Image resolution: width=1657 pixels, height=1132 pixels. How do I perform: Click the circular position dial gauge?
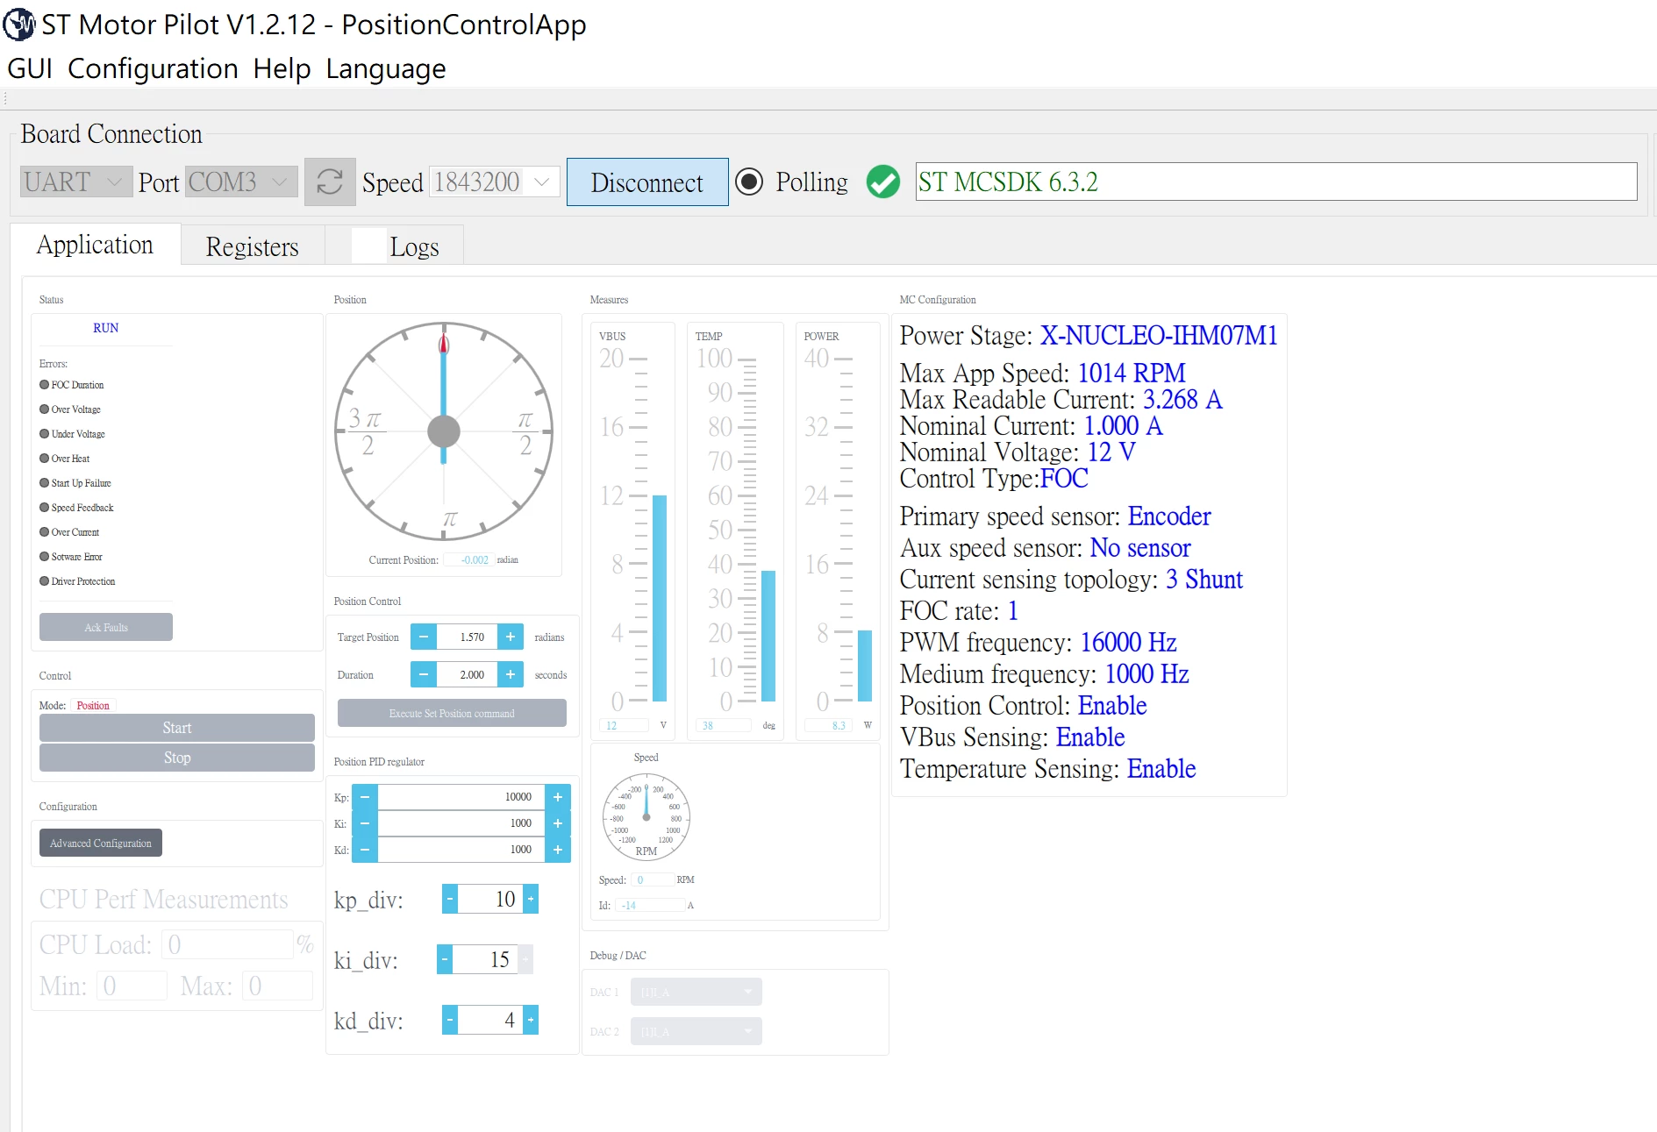444,431
